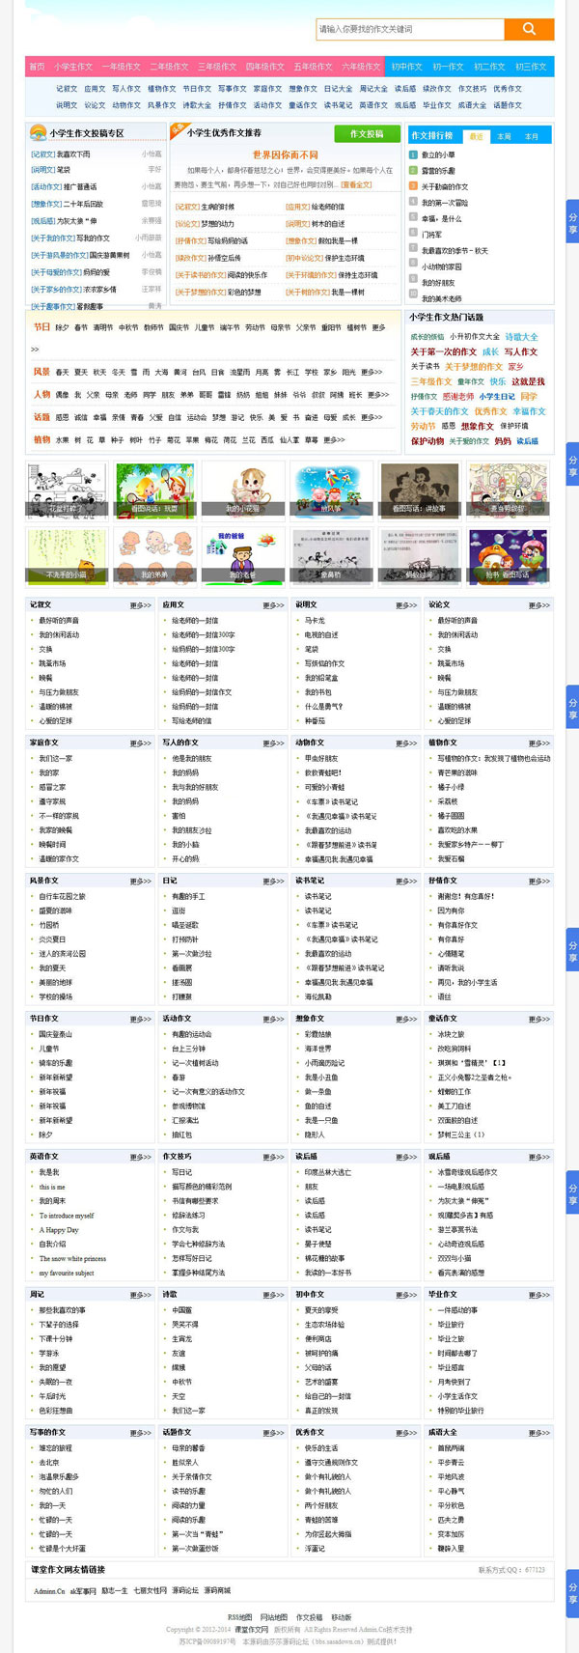Expand 更多>> in the 议论文 section

[x=539, y=605]
